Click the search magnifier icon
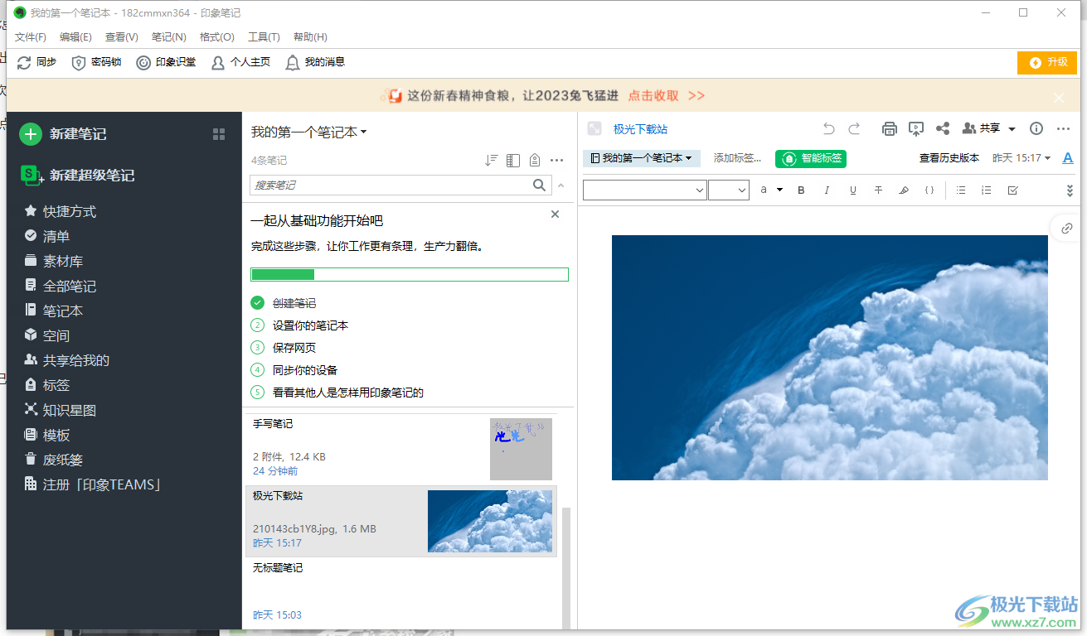The image size is (1087, 636). tap(540, 185)
